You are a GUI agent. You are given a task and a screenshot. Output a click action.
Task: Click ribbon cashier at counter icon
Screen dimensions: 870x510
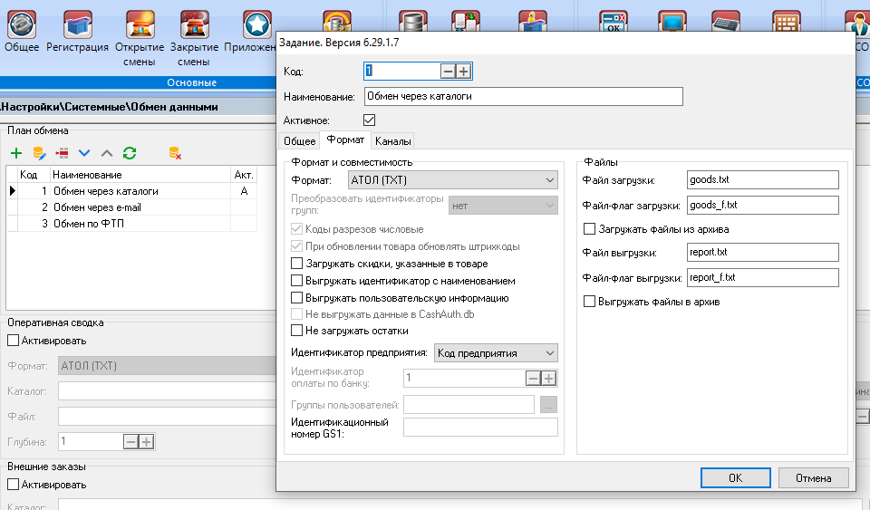533,21
